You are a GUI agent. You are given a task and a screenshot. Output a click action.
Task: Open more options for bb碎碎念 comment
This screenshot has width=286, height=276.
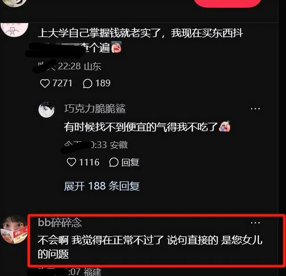pyautogui.click(x=255, y=223)
